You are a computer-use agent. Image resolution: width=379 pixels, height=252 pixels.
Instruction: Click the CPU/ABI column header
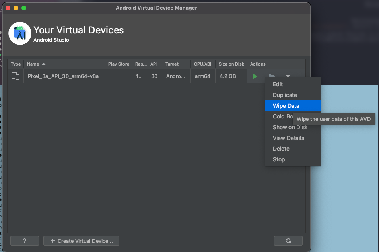pos(203,64)
